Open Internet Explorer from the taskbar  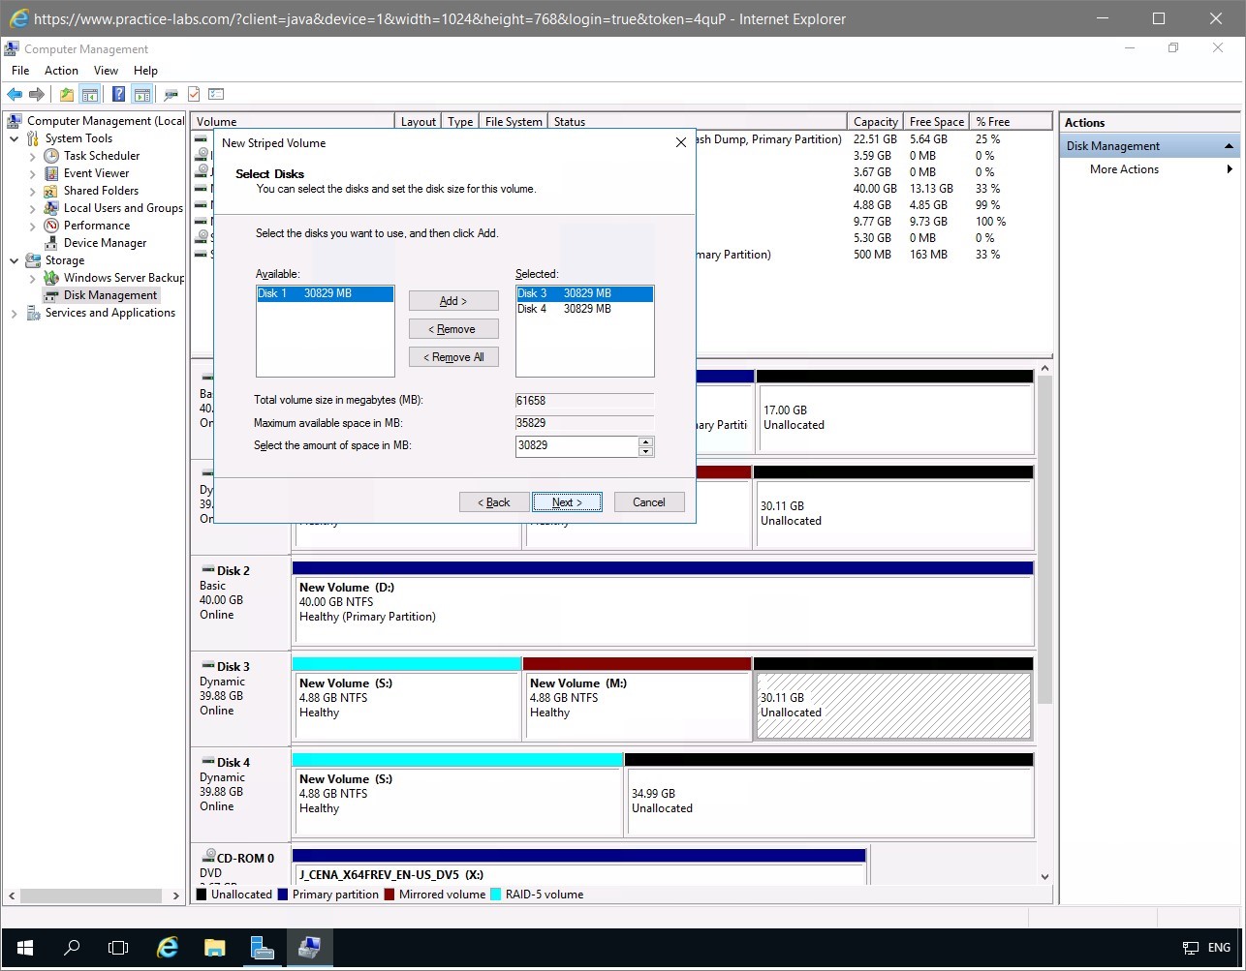168,947
